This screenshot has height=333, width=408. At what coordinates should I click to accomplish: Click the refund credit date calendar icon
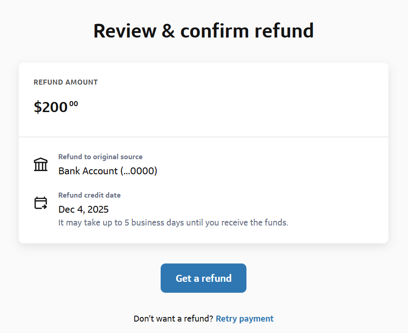(x=41, y=203)
